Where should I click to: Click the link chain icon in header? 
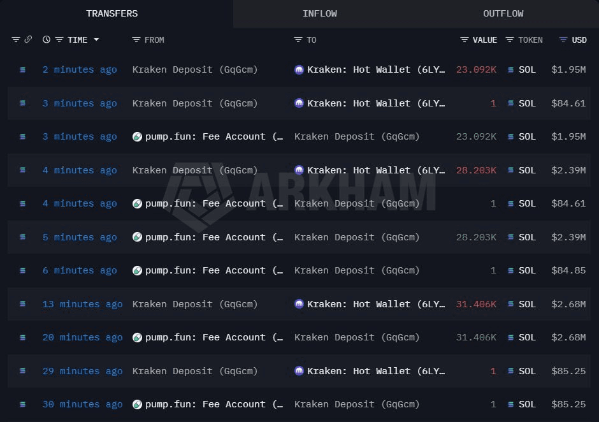28,40
